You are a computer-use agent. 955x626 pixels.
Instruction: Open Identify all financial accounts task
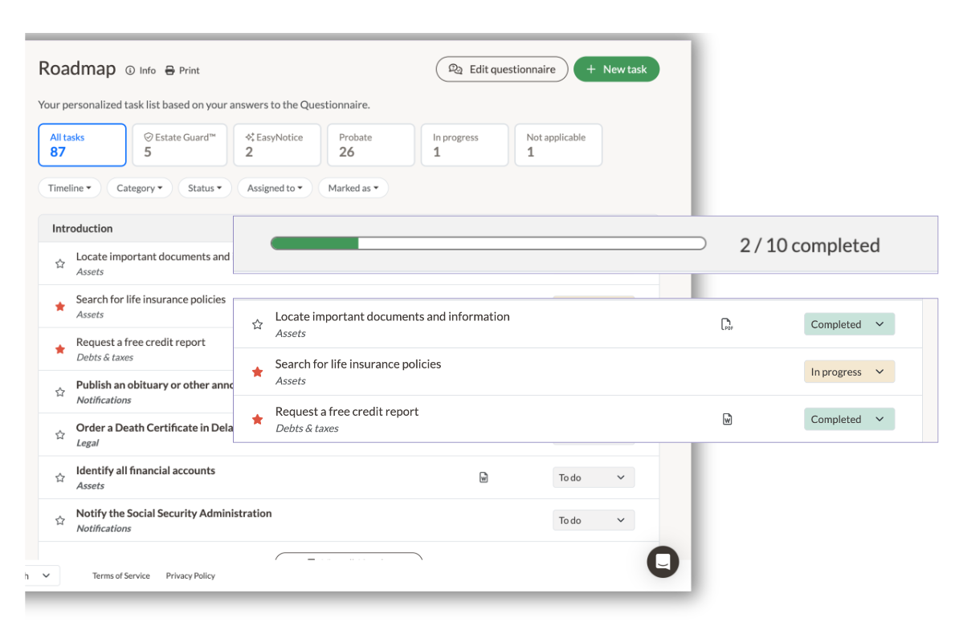coord(145,470)
